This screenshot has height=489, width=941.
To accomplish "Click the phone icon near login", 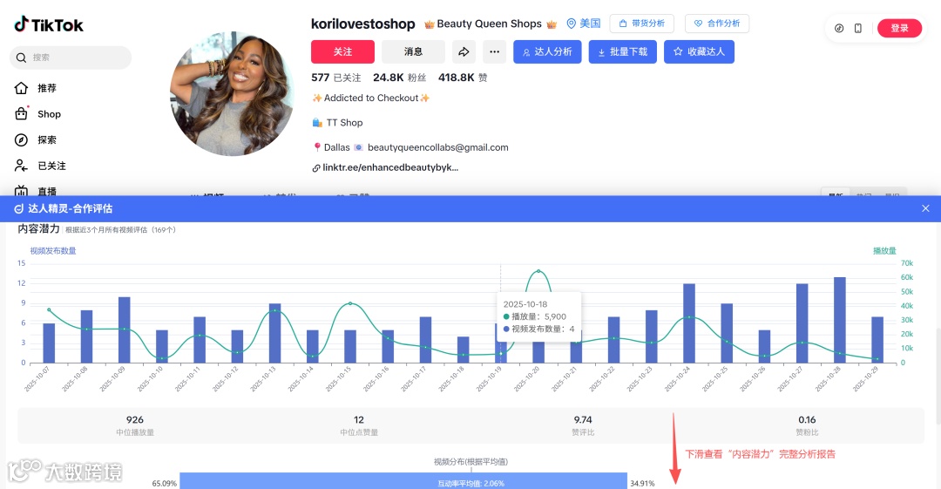I will point(858,28).
